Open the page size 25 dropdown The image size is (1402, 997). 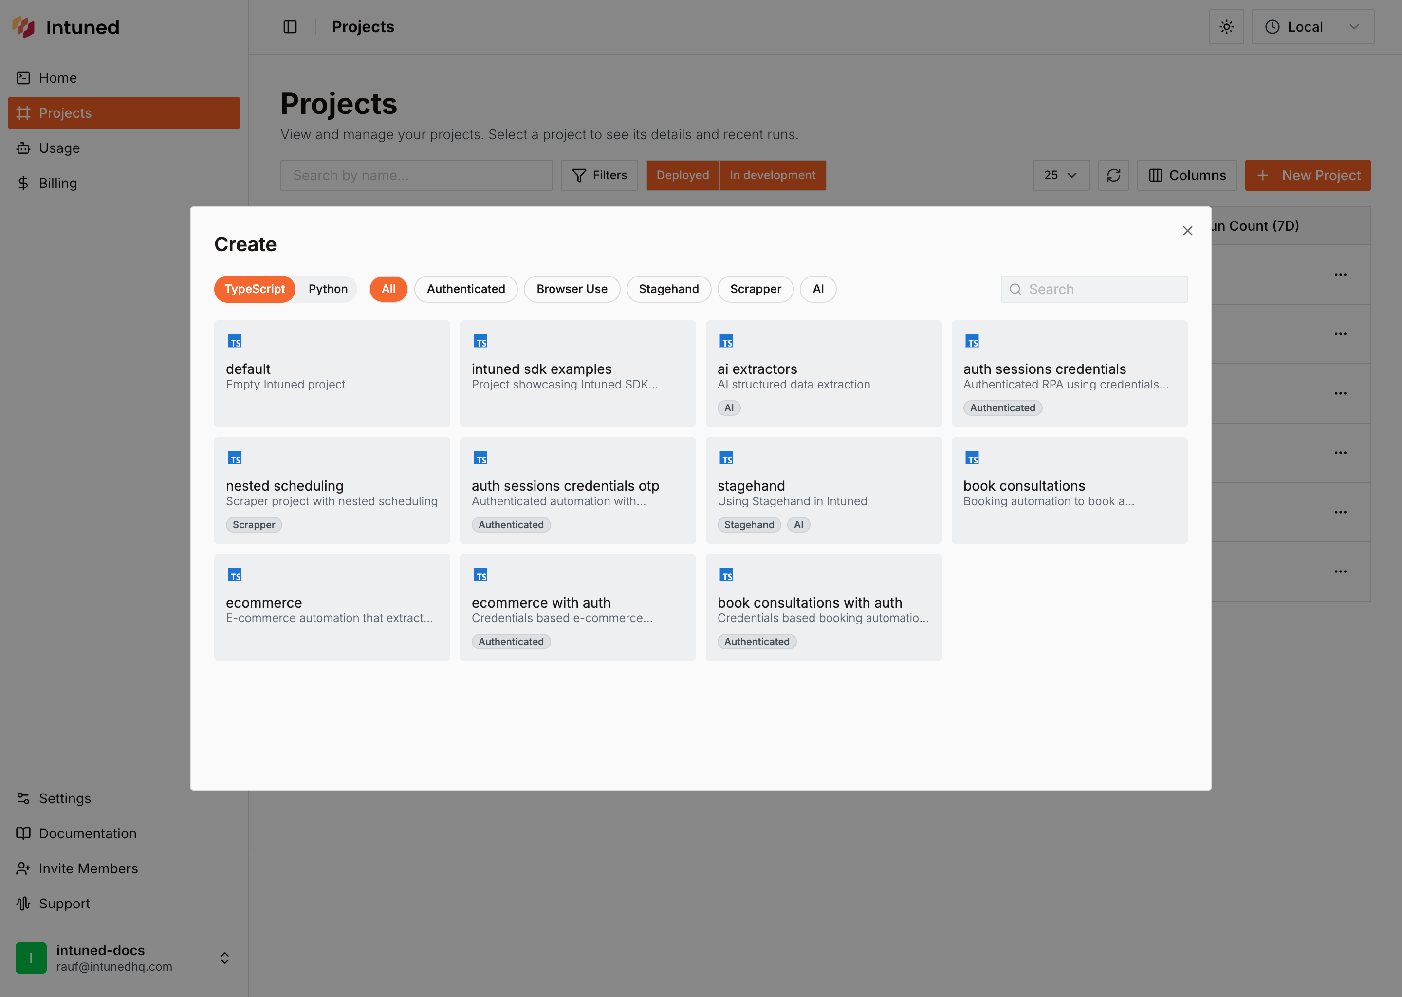(1061, 175)
